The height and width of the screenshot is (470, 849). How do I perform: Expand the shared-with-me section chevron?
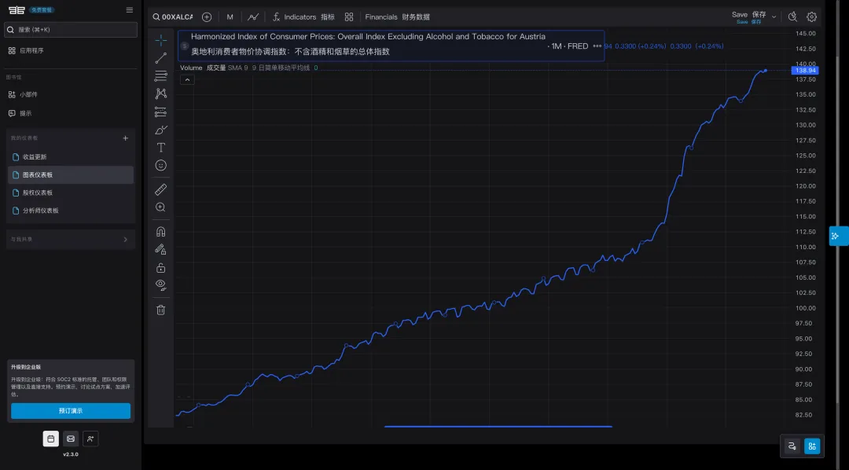click(126, 240)
